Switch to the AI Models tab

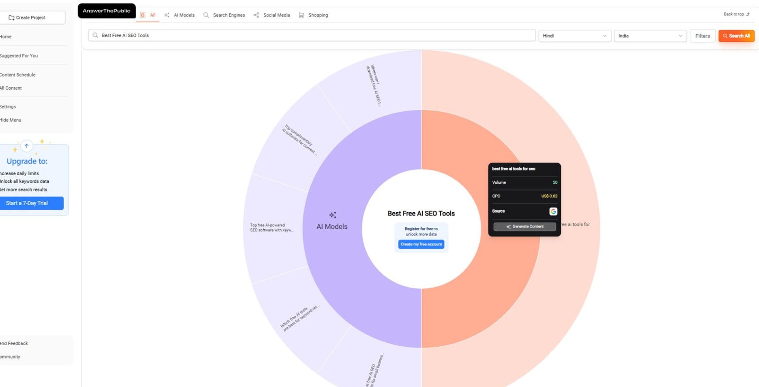pos(179,15)
